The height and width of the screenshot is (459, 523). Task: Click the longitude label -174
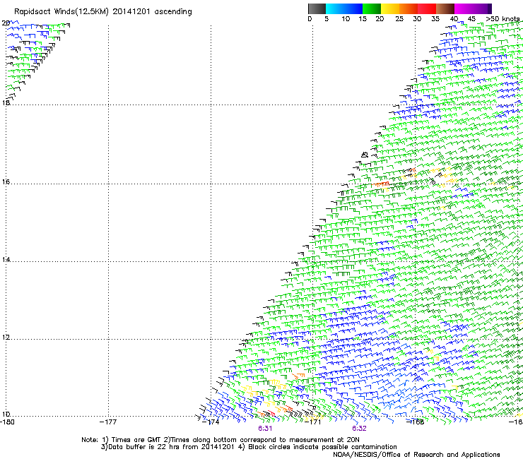tap(211, 422)
